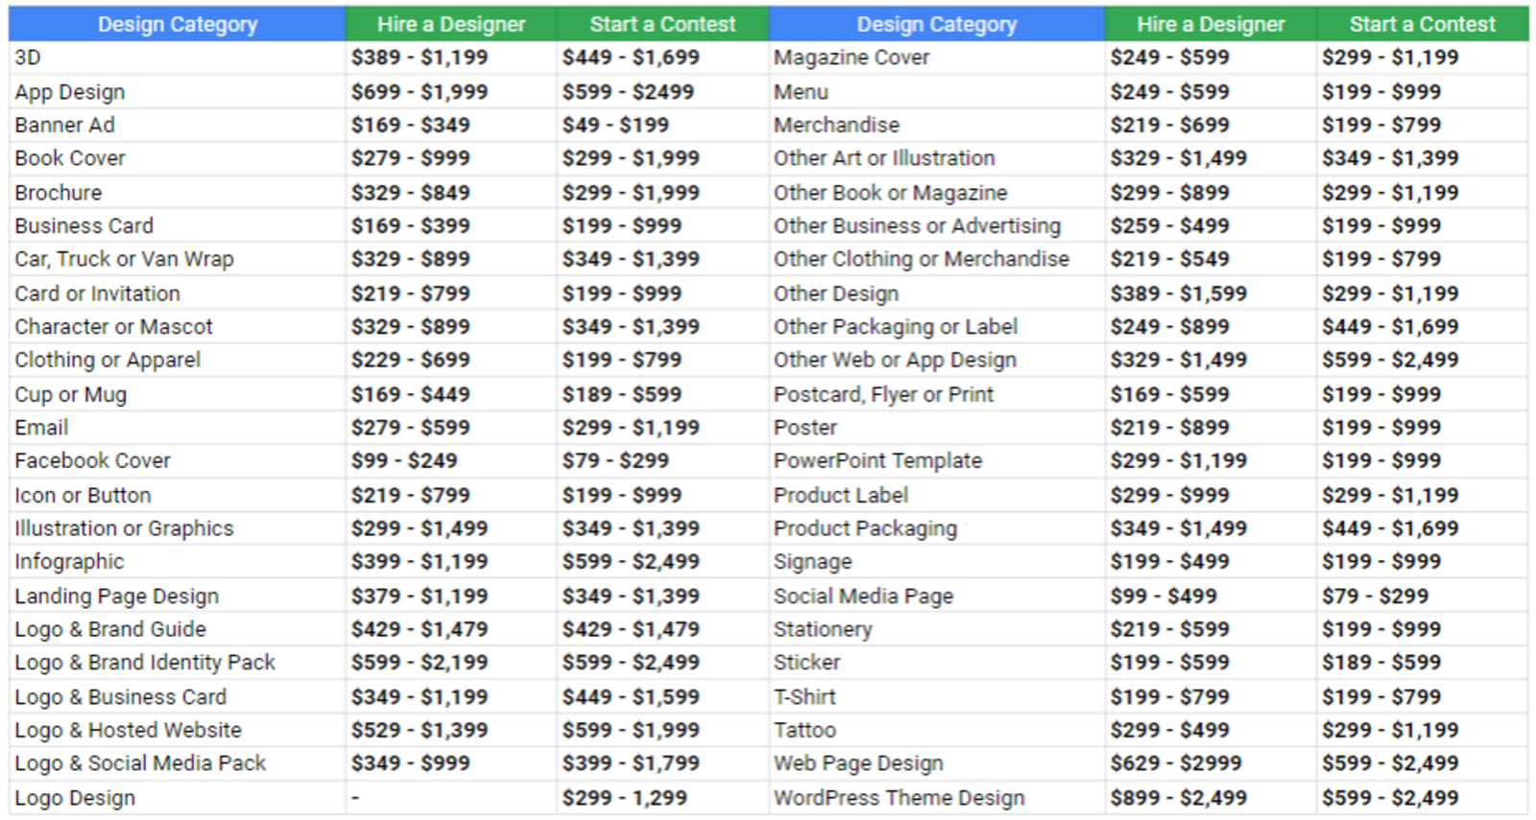Click the 'Stationery' category cell
1536x820 pixels.
(936, 629)
